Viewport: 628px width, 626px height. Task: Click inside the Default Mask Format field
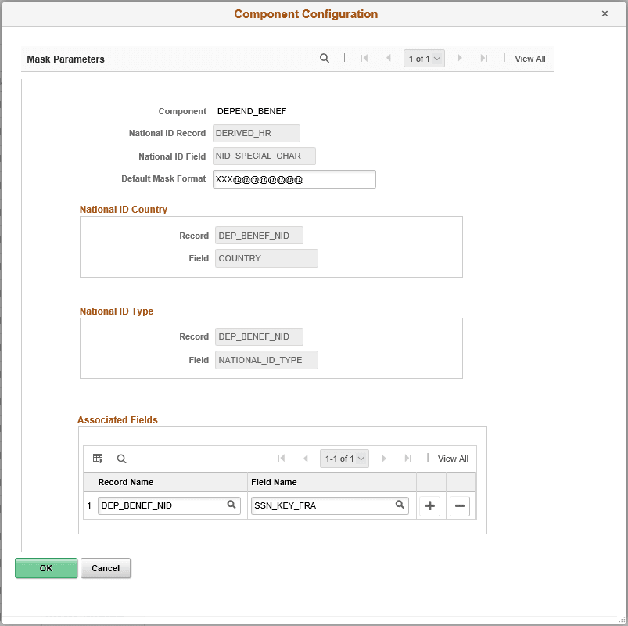click(x=294, y=179)
